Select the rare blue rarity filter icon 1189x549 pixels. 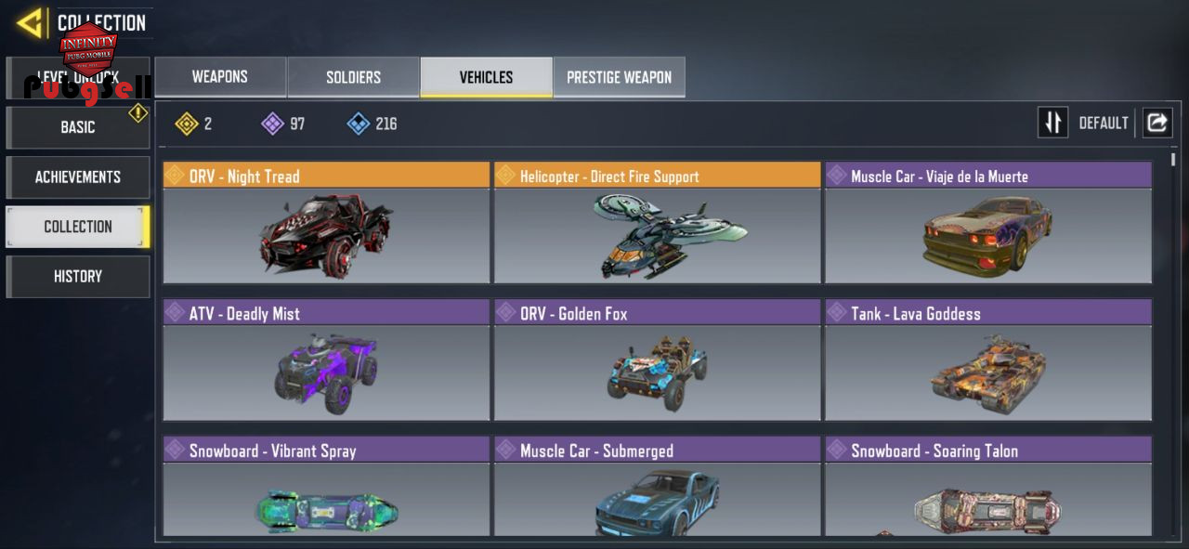point(359,124)
